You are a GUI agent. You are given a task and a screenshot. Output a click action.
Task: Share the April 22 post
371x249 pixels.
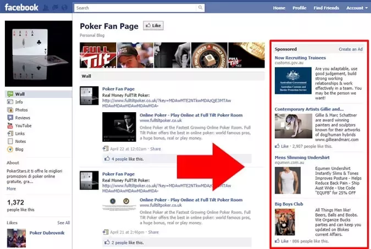(x=155, y=149)
